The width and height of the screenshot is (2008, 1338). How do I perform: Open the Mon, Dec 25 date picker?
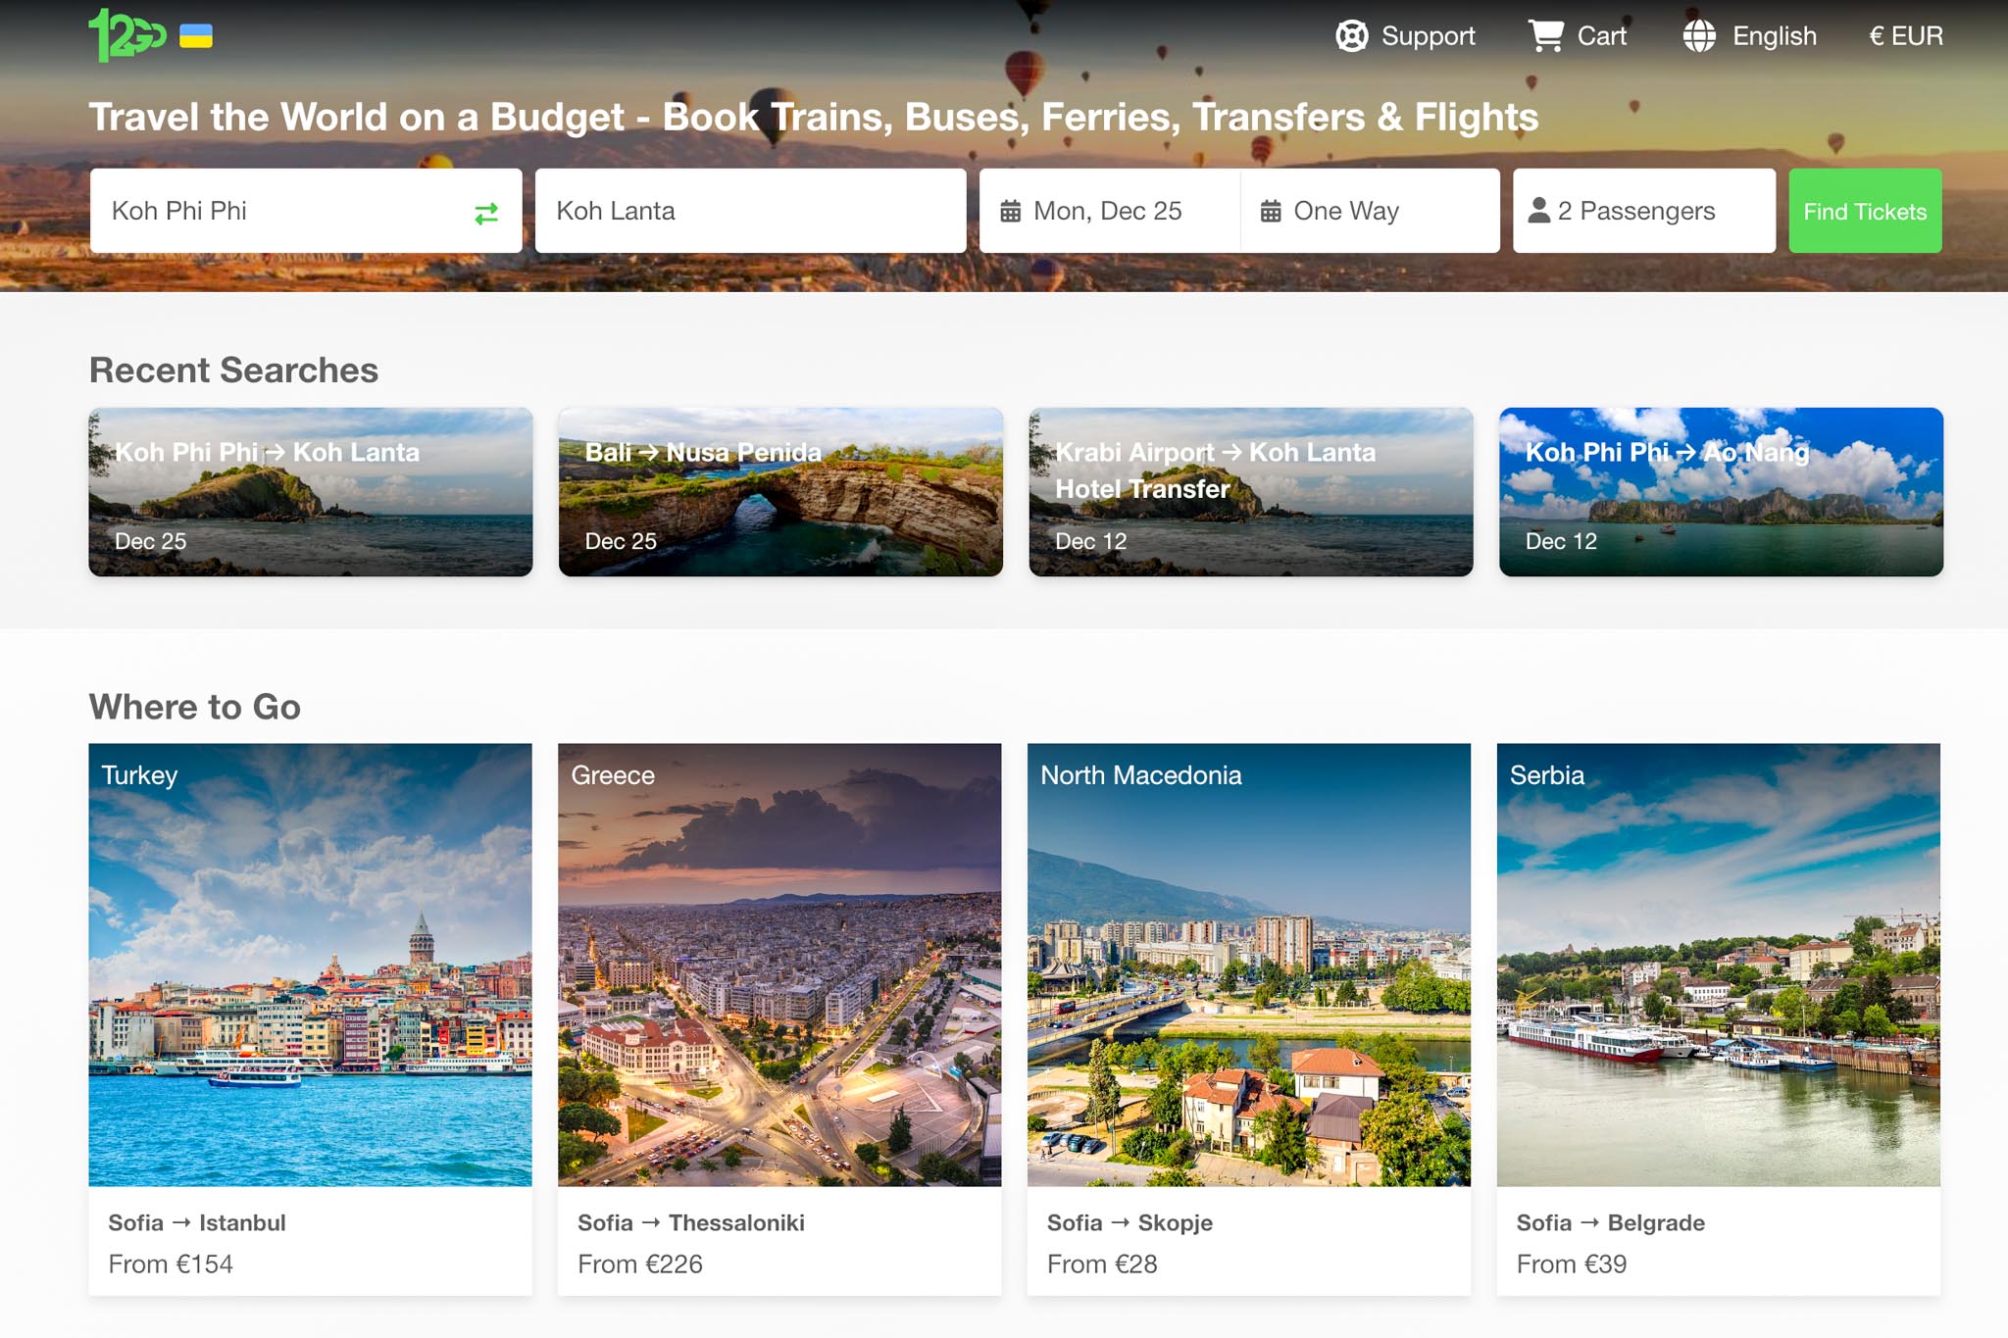[x=1108, y=210]
